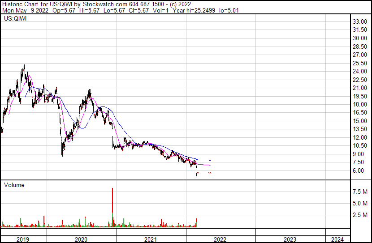Click the 10.50 price axis label

[360, 145]
